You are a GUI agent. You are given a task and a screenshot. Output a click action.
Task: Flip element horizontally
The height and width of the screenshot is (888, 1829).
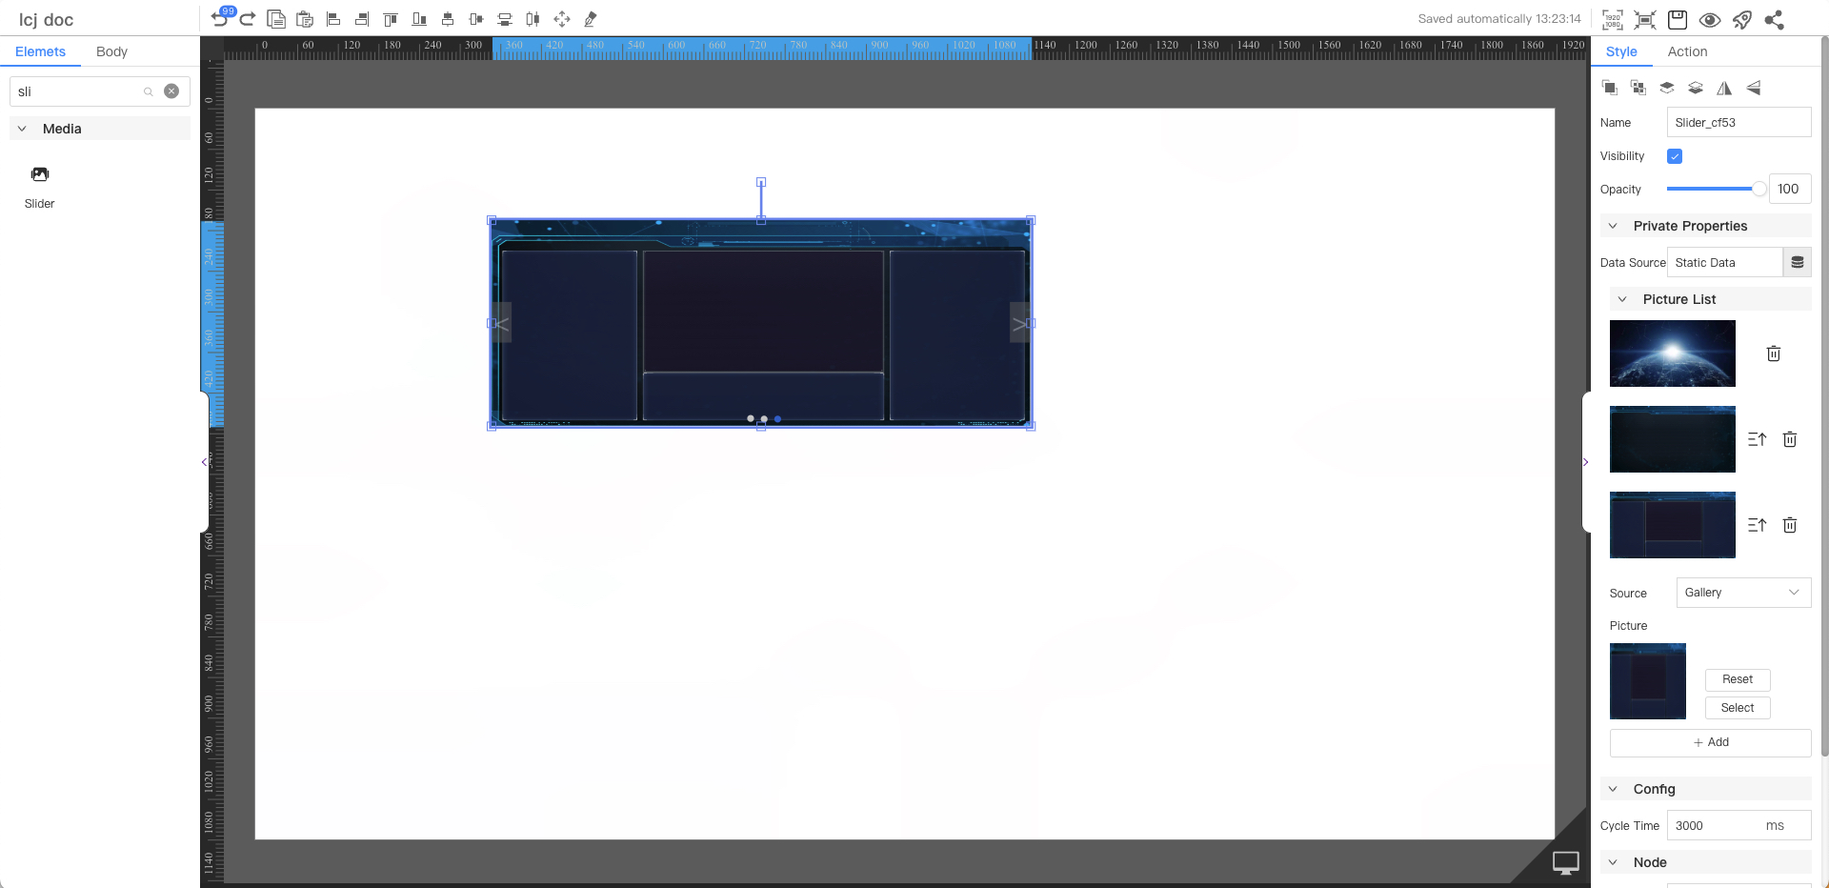click(x=1724, y=88)
